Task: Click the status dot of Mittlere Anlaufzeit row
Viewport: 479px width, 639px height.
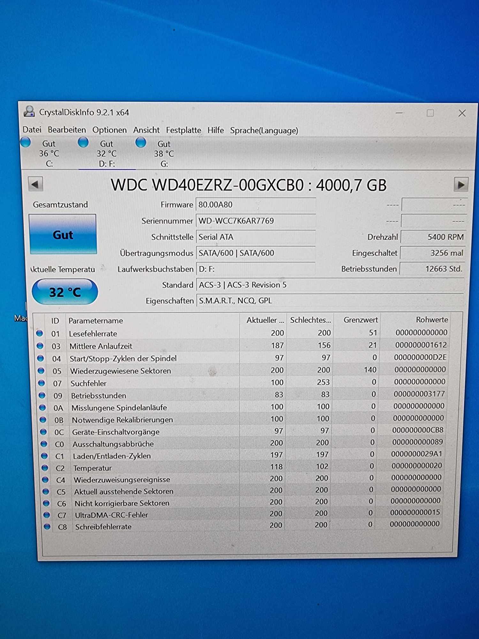Action: pyautogui.click(x=40, y=346)
